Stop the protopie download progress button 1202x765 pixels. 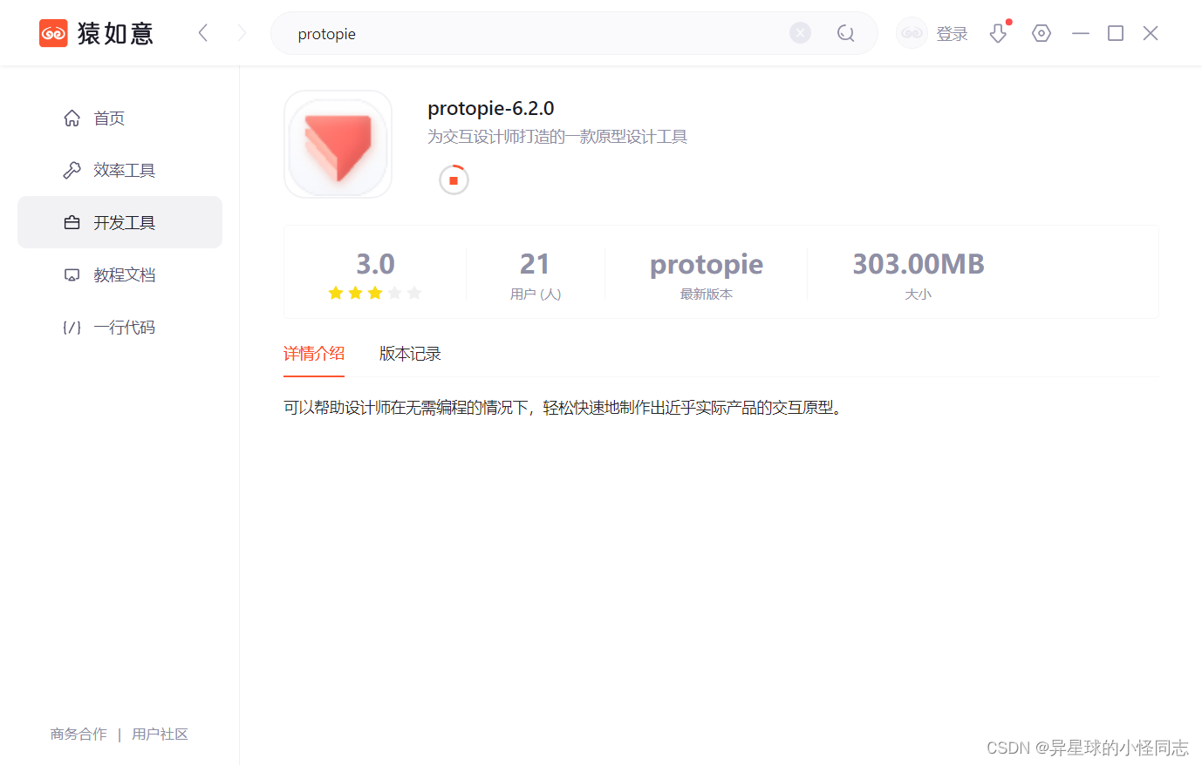coord(454,179)
